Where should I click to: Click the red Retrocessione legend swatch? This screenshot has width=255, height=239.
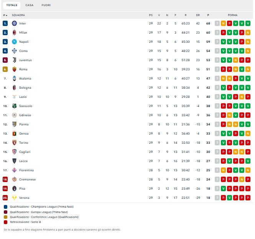(x=5, y=222)
